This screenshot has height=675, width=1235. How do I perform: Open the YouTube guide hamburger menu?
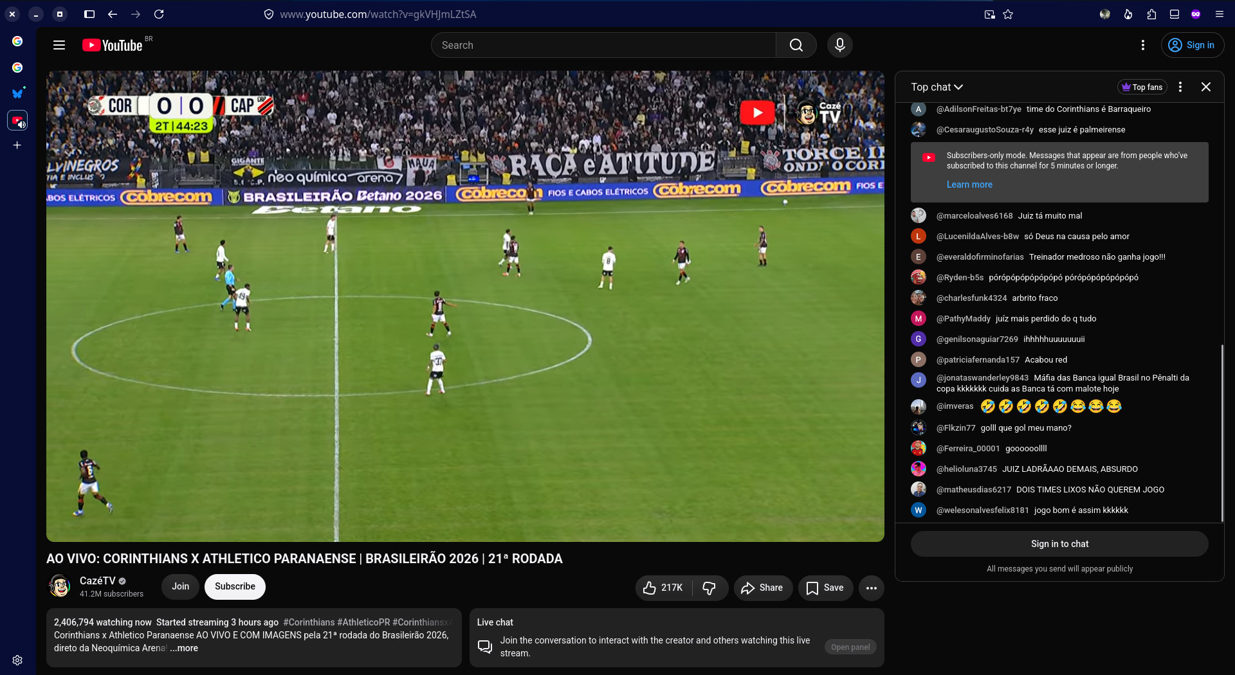coord(59,45)
